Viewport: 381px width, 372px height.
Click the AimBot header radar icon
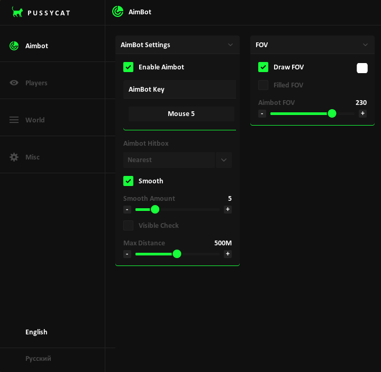[x=118, y=12]
